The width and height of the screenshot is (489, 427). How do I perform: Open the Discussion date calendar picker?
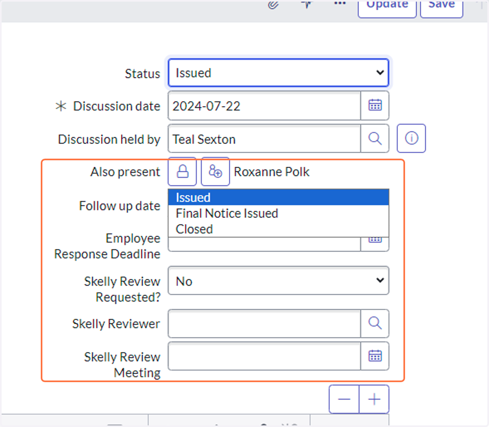coord(375,106)
